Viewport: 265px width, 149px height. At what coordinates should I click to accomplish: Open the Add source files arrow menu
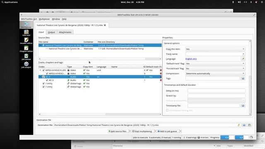click(x=130, y=131)
